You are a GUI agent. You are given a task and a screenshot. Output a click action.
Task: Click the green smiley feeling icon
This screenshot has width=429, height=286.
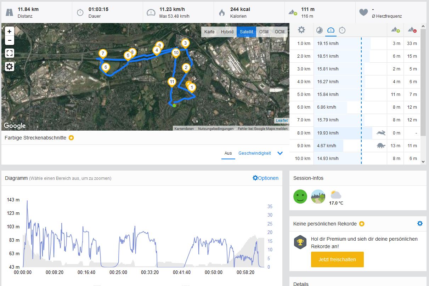(x=300, y=196)
